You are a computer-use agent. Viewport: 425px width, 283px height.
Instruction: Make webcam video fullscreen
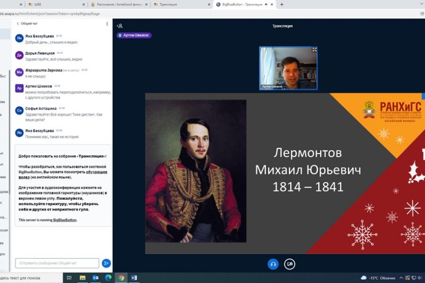(314, 50)
